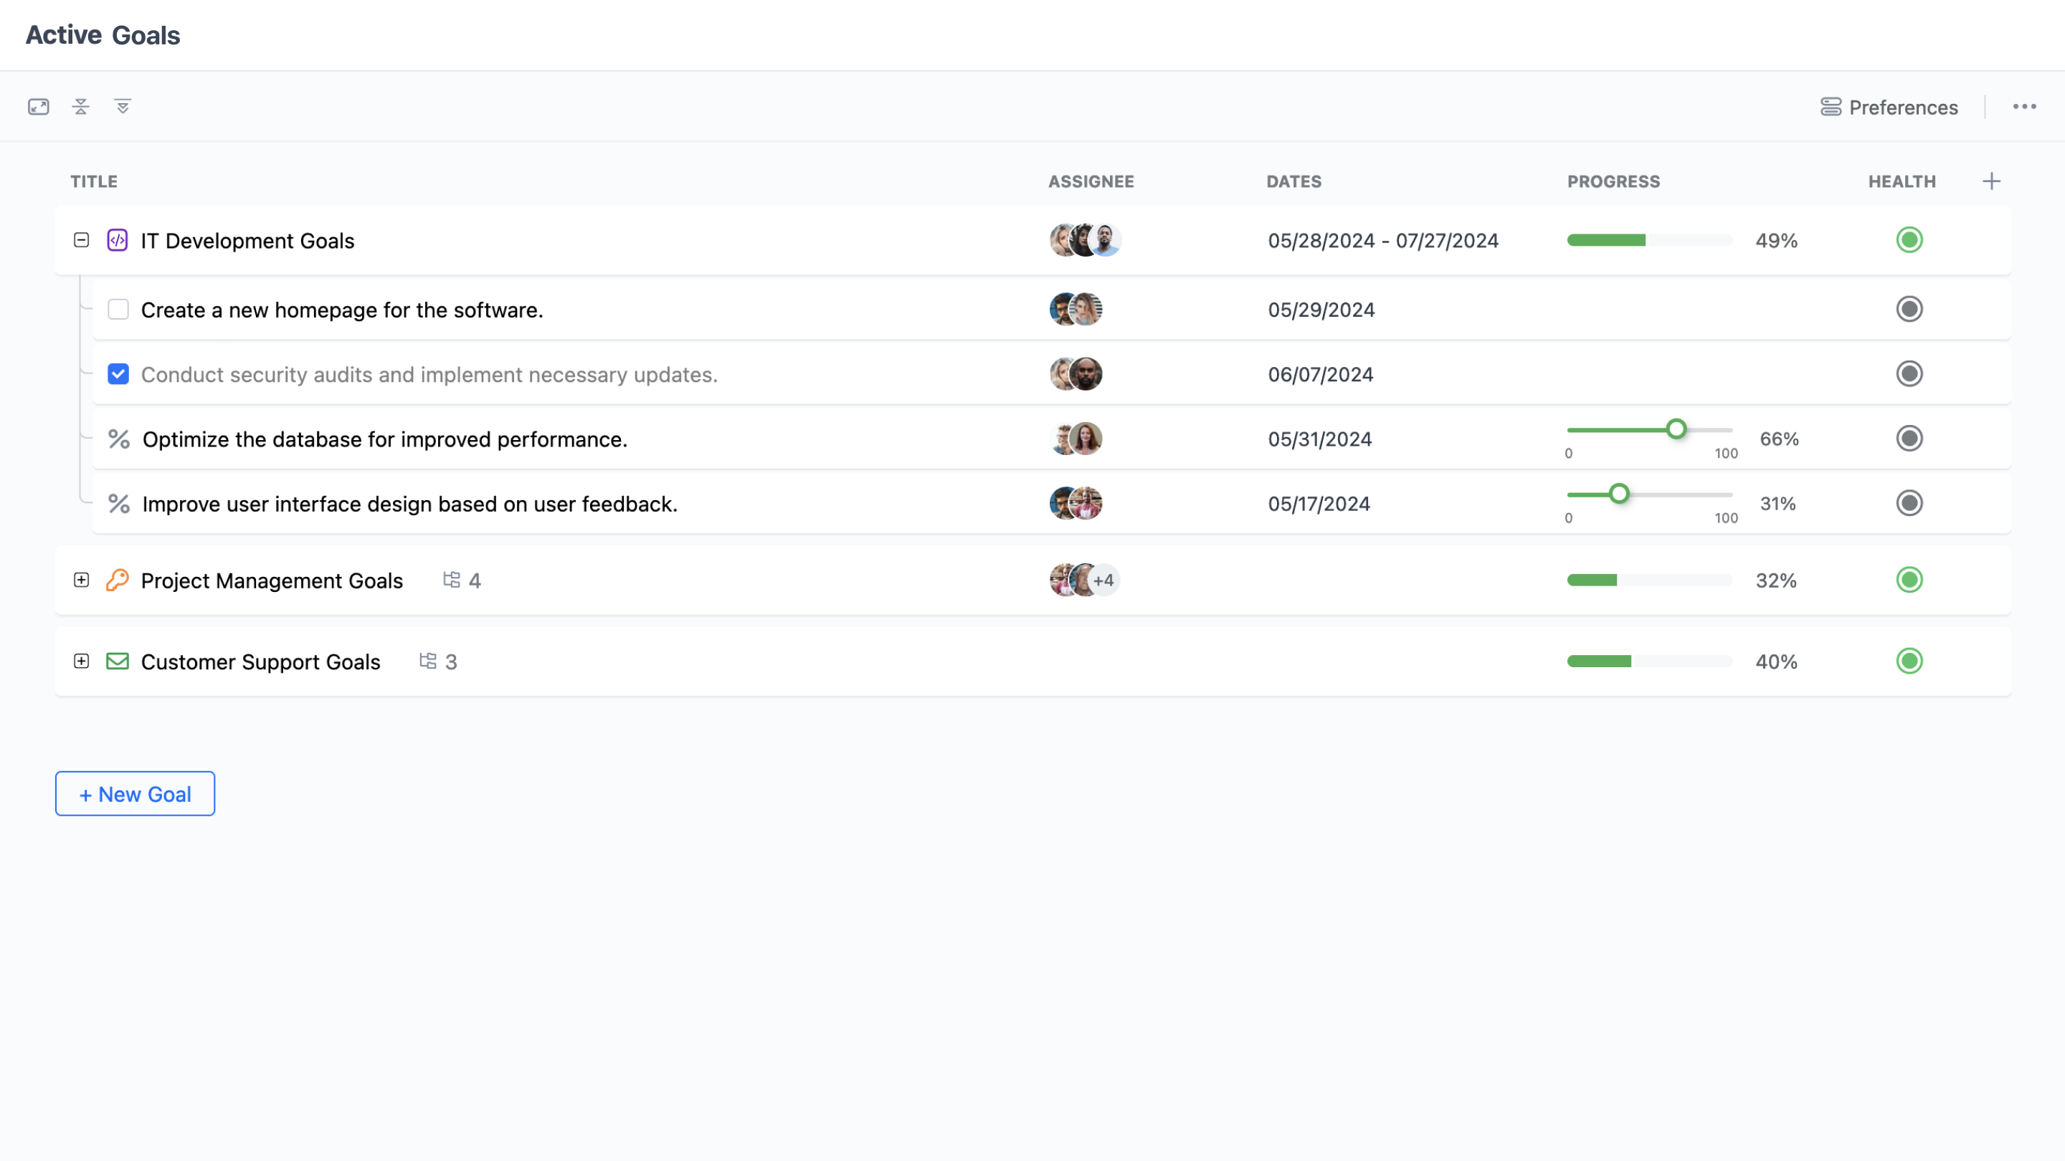Click the 31% progress slider handle
2065x1161 pixels.
[1618, 494]
